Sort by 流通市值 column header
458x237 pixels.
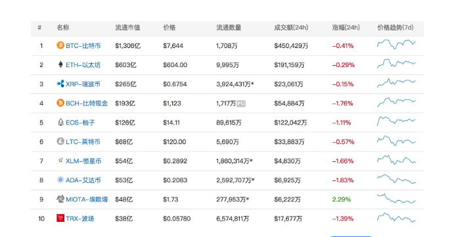127,28
